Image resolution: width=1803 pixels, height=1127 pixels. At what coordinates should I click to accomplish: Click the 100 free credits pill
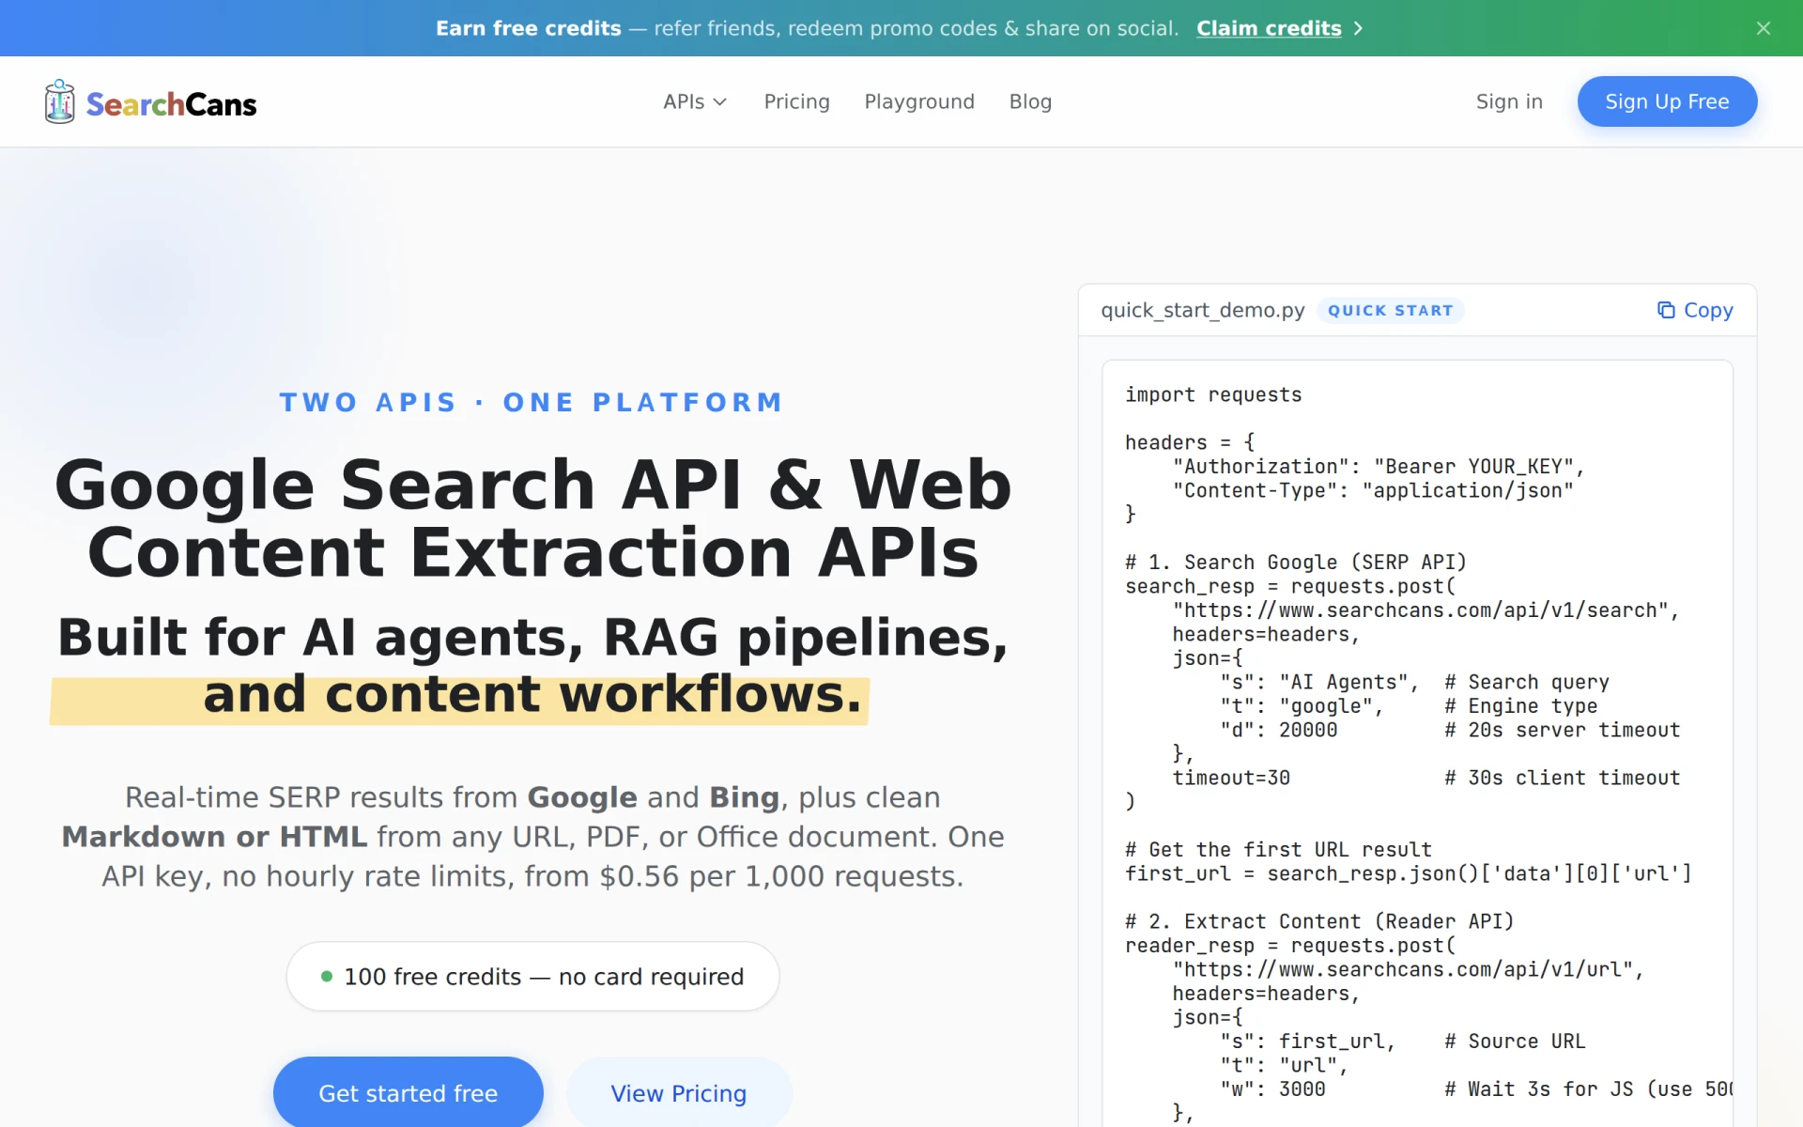532,976
